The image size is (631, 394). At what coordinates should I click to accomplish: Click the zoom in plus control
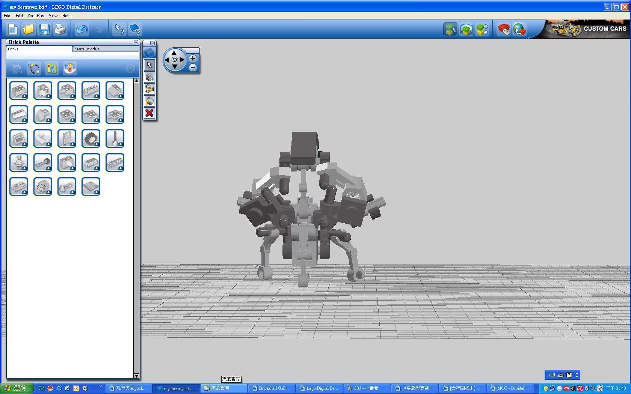point(193,58)
